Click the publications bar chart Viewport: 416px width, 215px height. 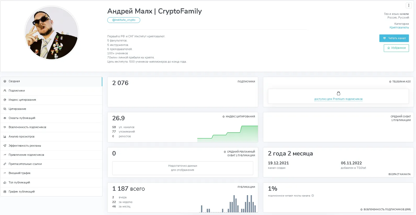228,204
